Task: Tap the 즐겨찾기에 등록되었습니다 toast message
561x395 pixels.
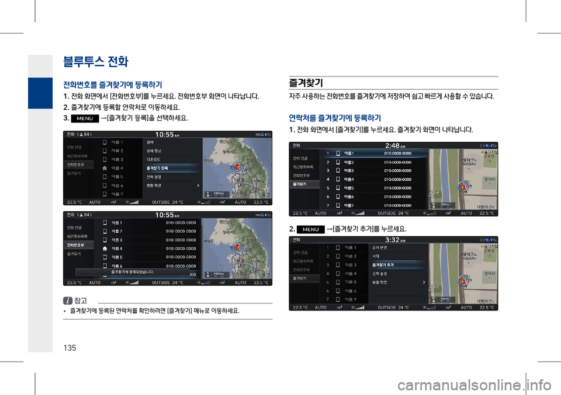Action: click(x=133, y=272)
